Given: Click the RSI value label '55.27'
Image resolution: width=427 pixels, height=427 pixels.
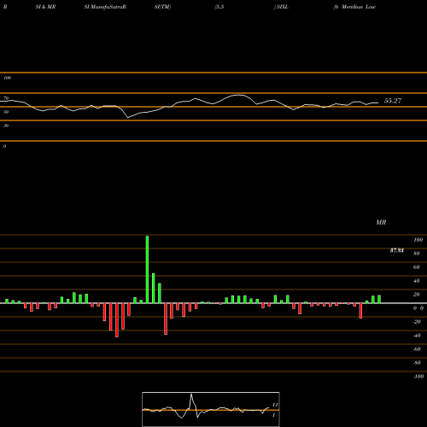Looking at the screenshot, I should [x=393, y=101].
